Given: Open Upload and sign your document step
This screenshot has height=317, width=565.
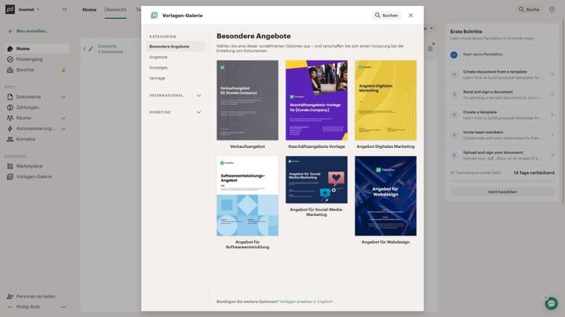Looking at the screenshot, I should pos(502,155).
